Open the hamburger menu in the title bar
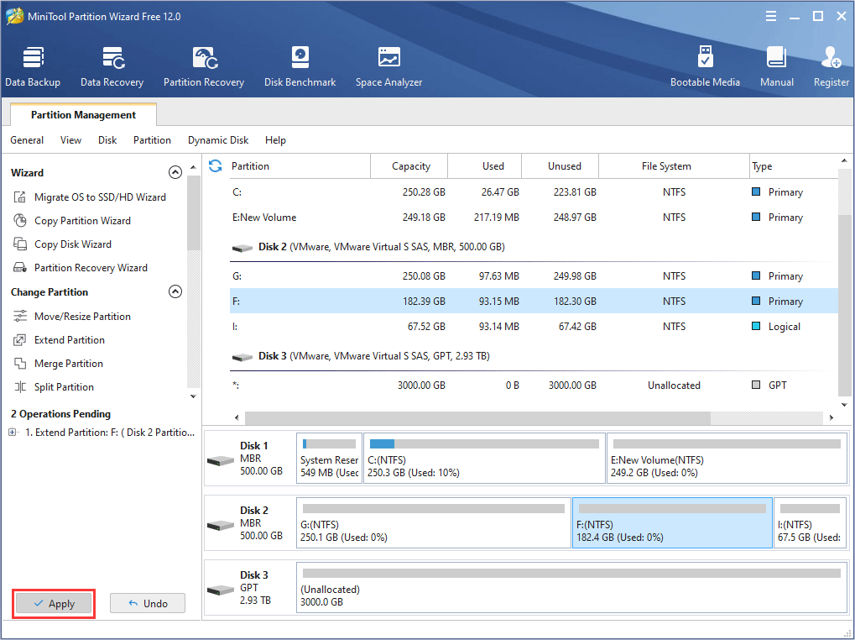 771,16
